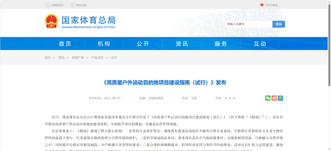The height and width of the screenshot is (151, 331).
Task: Click the civil servant mailbox icon
Action: [262, 5]
